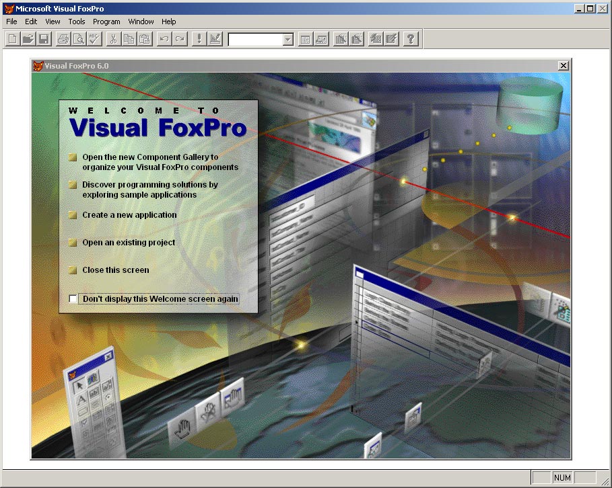
Task: Click the Help question mark icon
Action: coord(411,39)
